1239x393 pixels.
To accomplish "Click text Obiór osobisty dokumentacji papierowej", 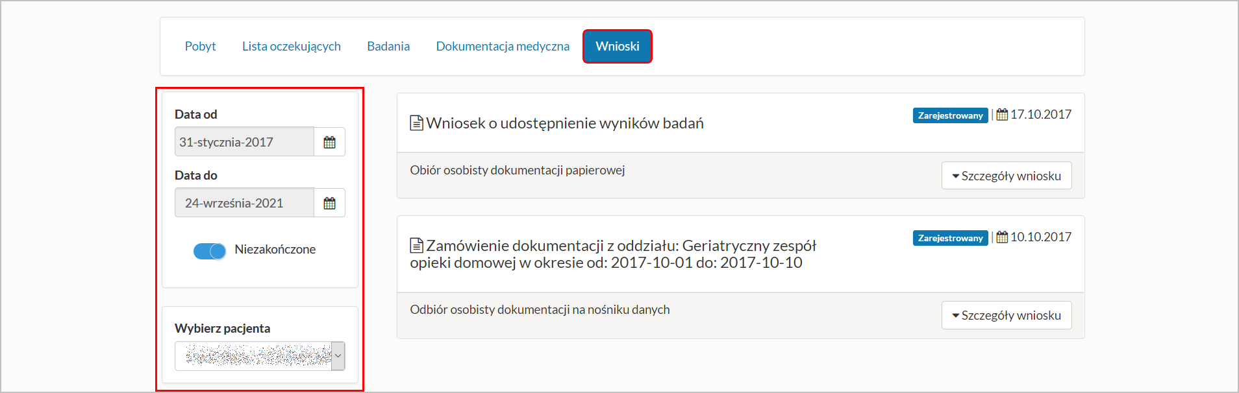I will (x=517, y=170).
